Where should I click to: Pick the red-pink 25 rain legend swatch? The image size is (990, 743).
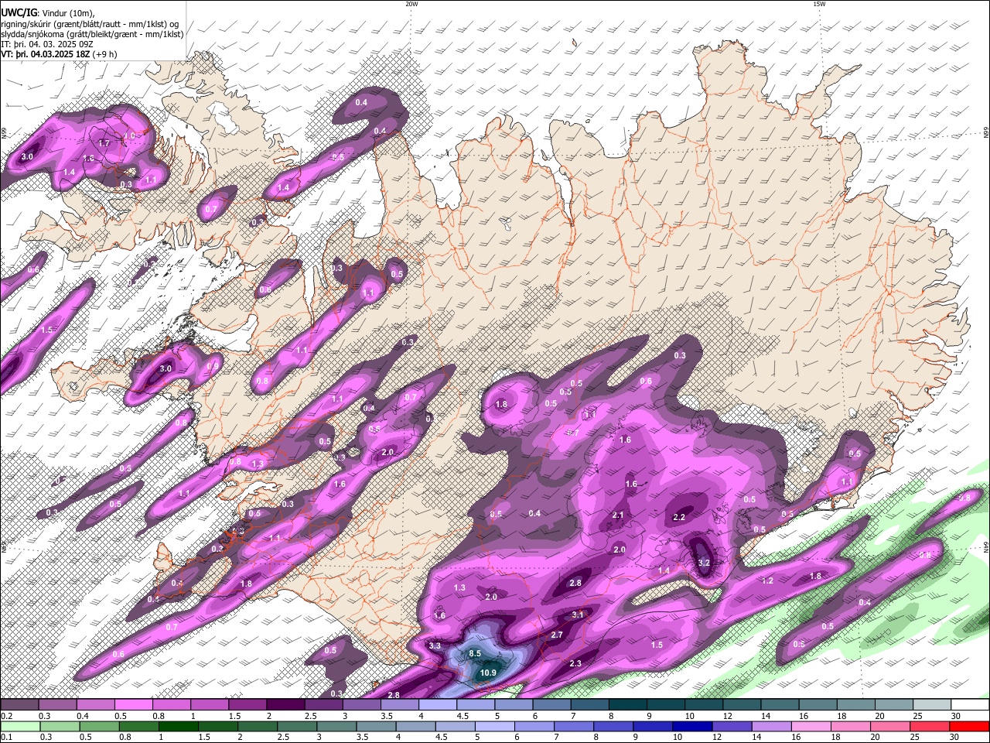point(930,726)
